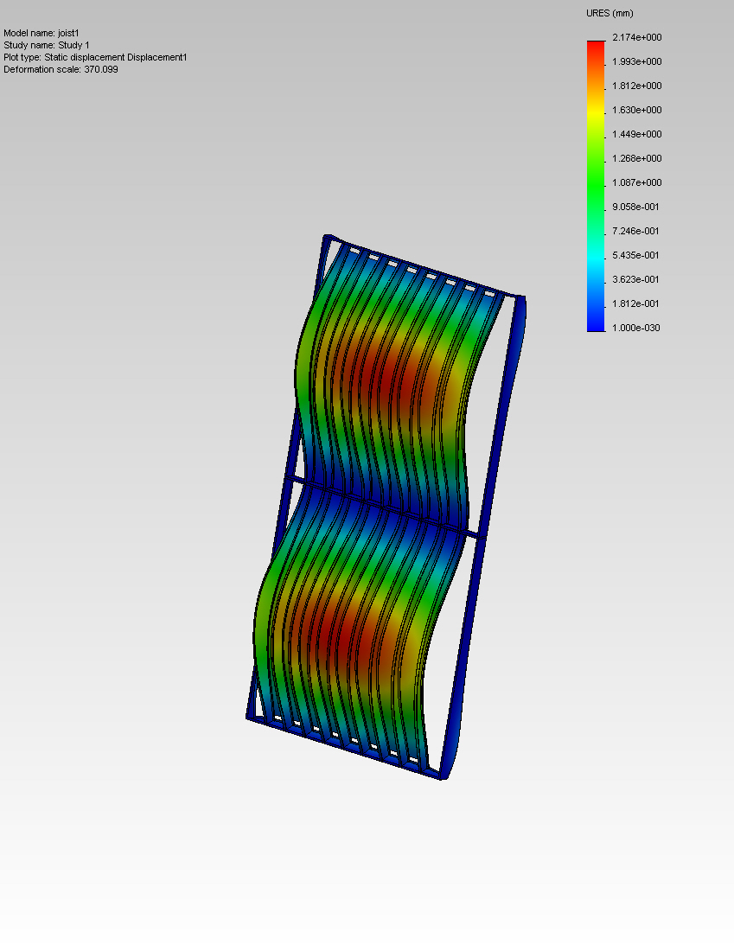Image resolution: width=734 pixels, height=951 pixels.
Task: Click the legend value 1.812e+000
Action: click(x=637, y=86)
